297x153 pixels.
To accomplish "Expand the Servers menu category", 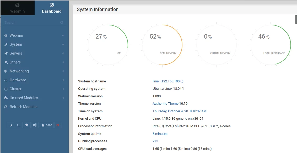I will click(x=16, y=53).
